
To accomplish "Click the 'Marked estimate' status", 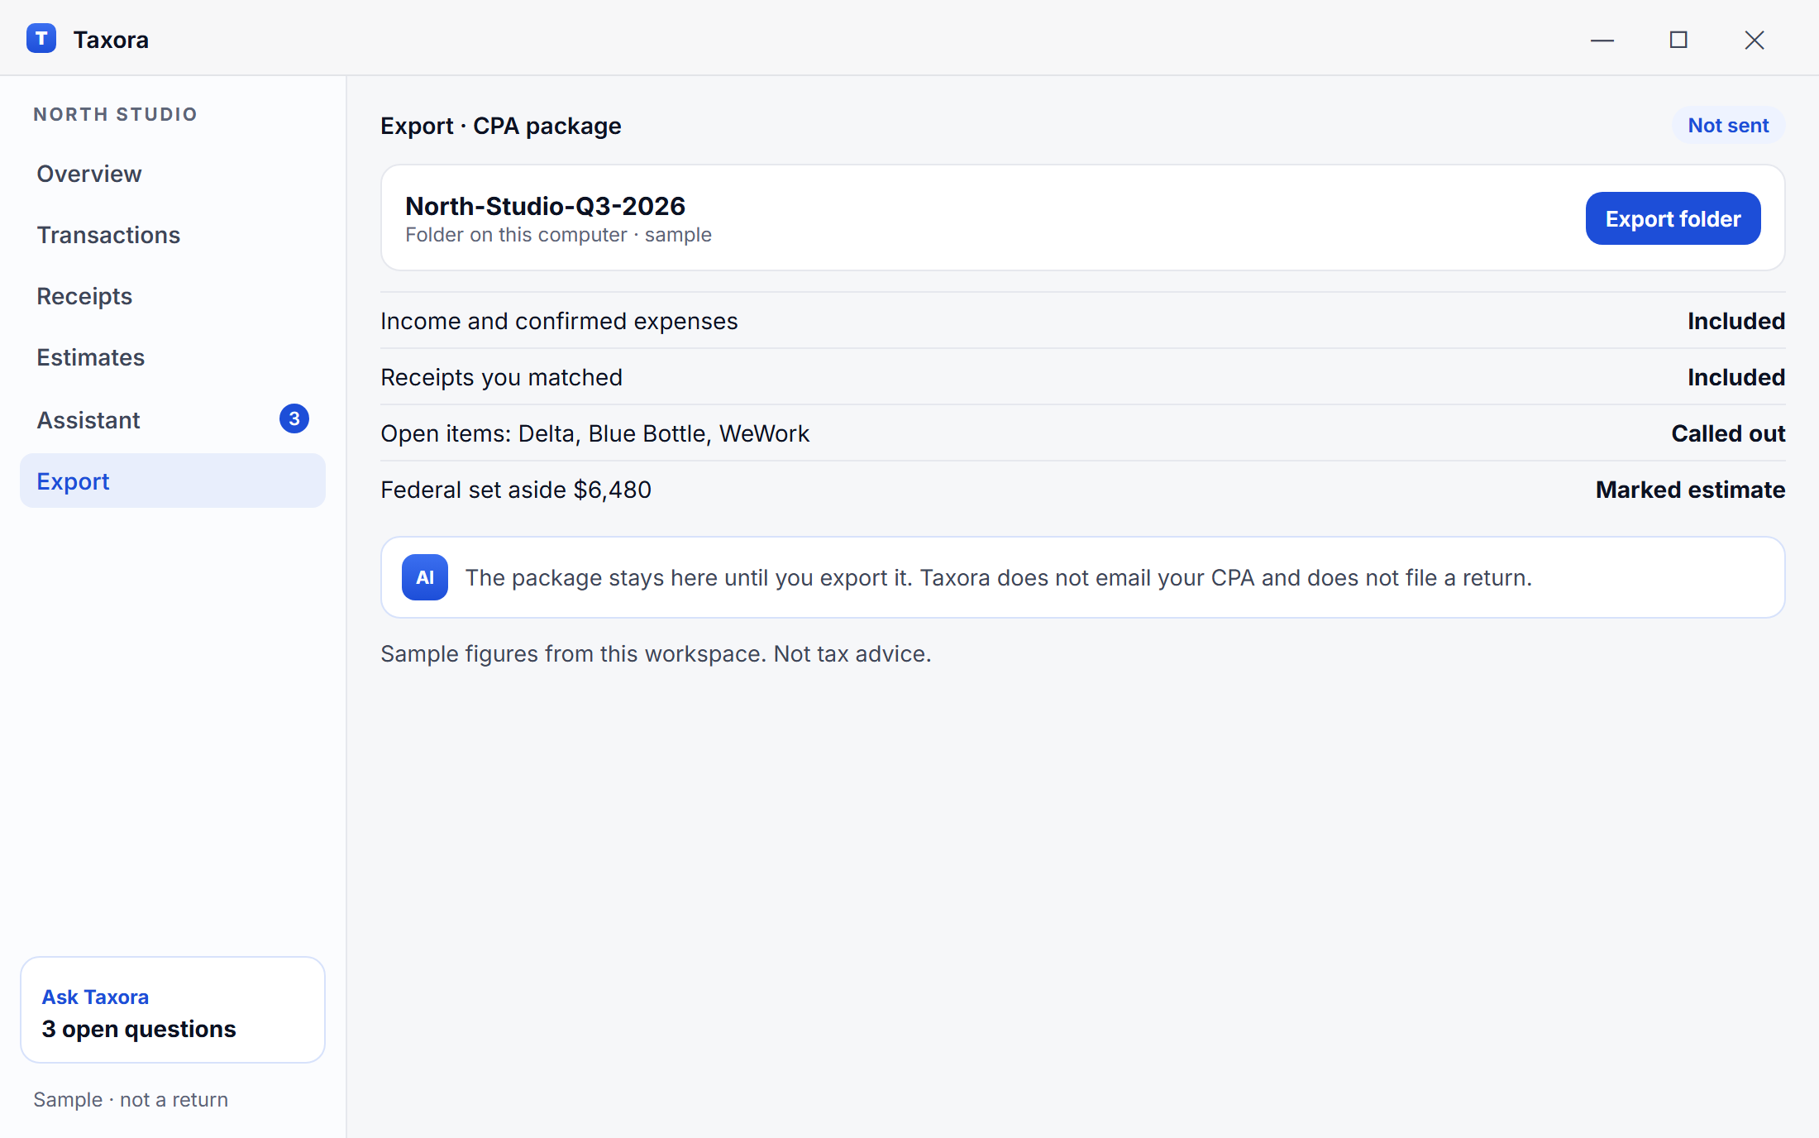I will point(1690,490).
